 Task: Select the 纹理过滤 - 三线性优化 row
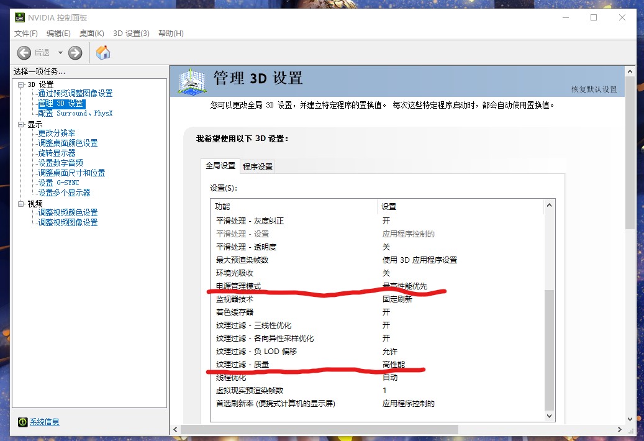click(377, 325)
